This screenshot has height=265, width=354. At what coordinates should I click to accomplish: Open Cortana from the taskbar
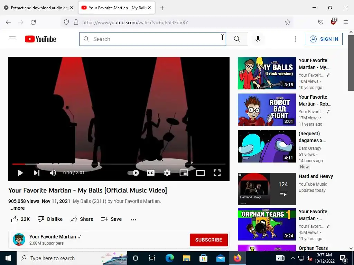pos(136,258)
